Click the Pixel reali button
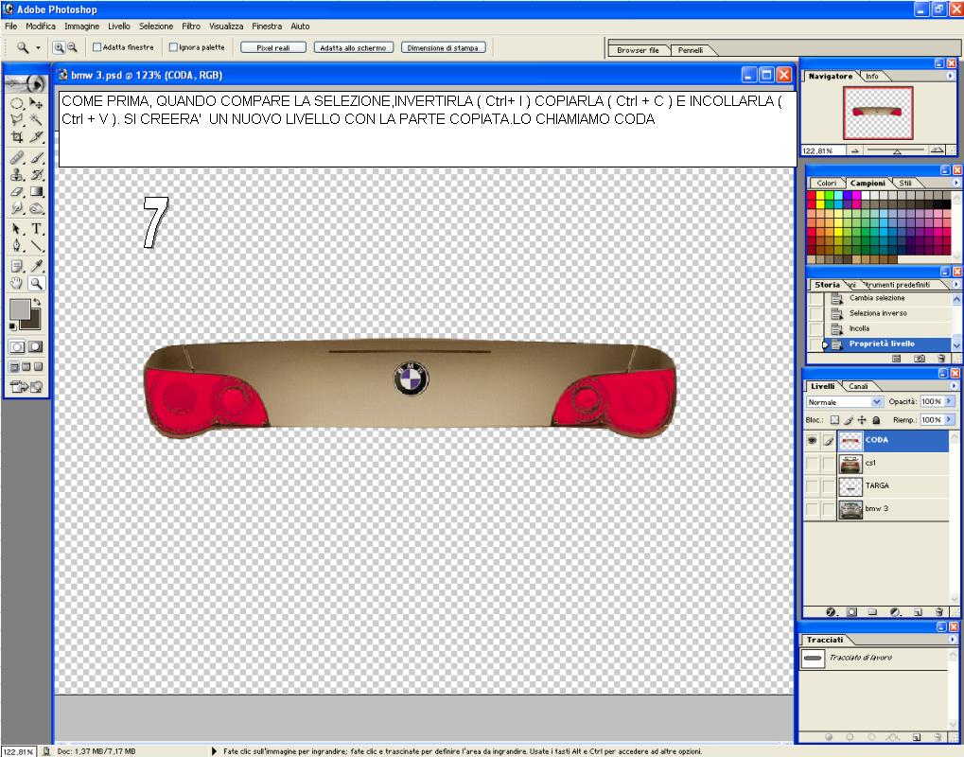The height and width of the screenshot is (757, 964). coord(273,48)
